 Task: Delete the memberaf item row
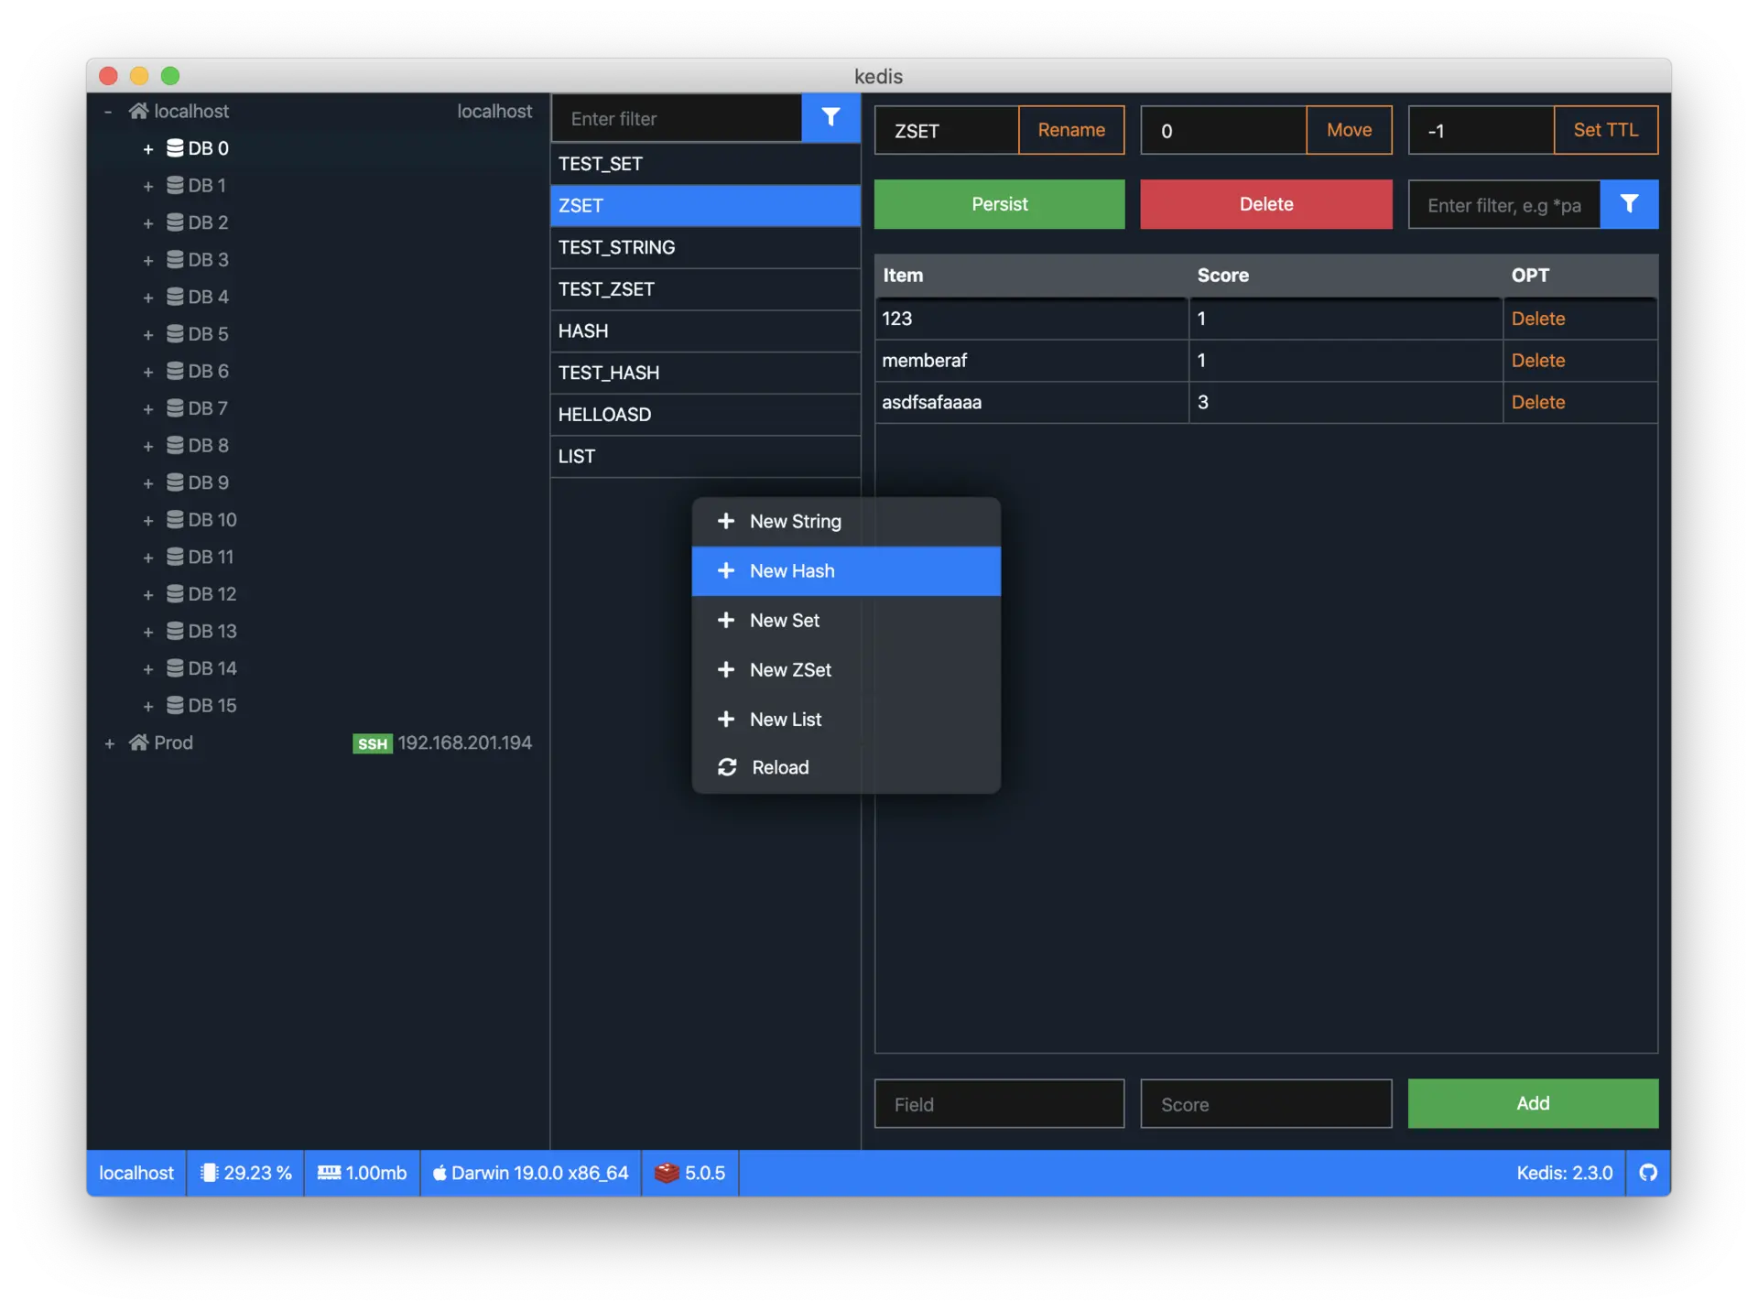(1537, 361)
